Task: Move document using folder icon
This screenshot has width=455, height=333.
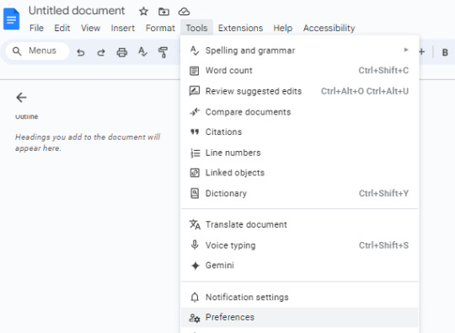Action: [163, 12]
